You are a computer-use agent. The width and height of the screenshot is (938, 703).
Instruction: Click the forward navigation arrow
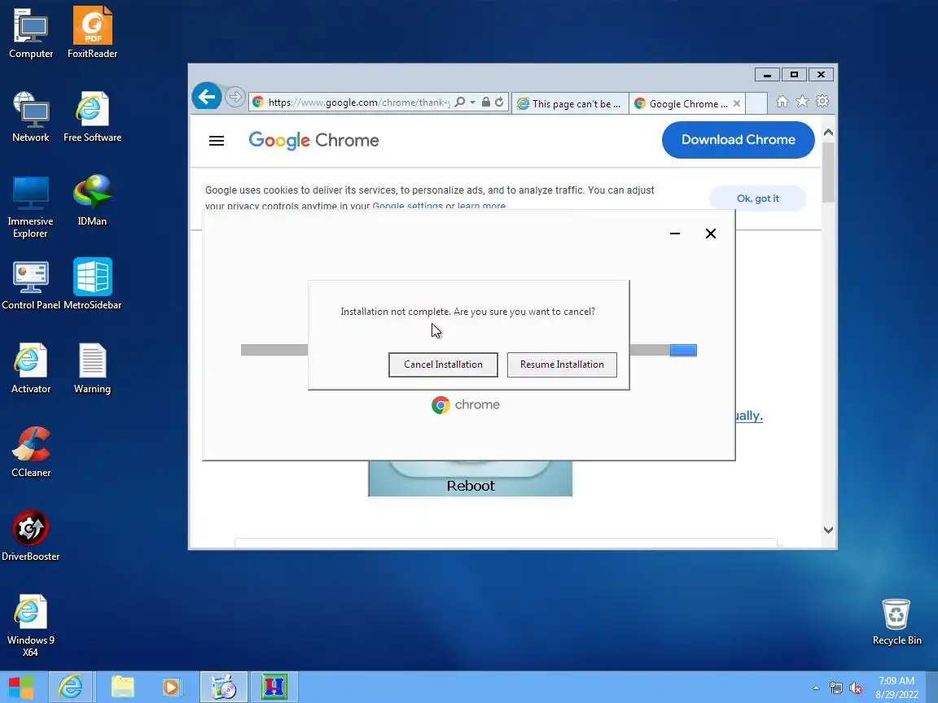pos(235,97)
